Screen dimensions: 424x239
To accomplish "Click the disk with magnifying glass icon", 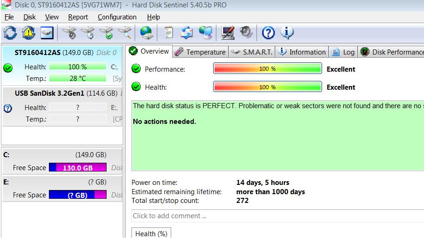I will coord(125,33).
